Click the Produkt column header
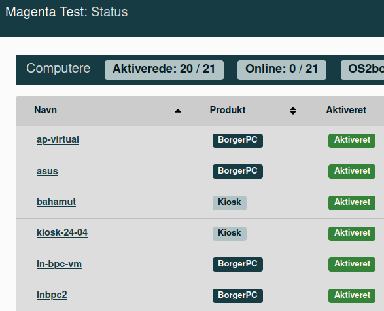Screen dimensions: 384x311 tap(228, 110)
